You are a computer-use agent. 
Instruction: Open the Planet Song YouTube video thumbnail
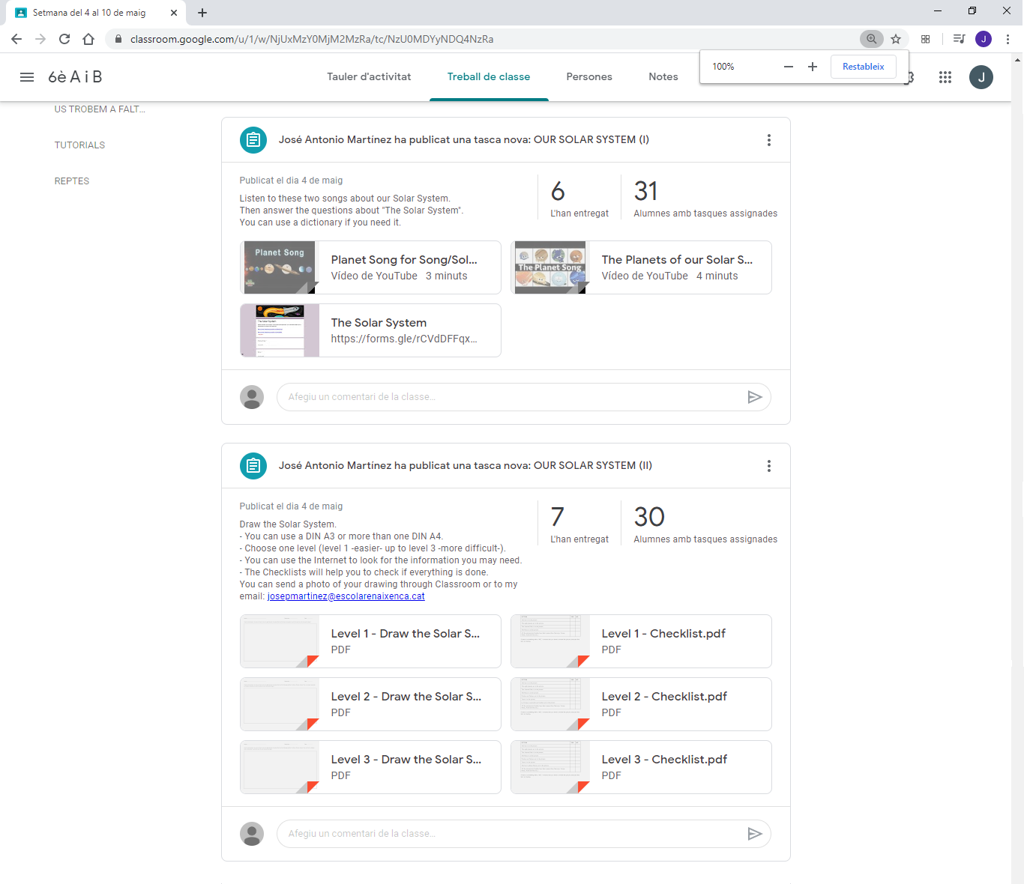280,267
